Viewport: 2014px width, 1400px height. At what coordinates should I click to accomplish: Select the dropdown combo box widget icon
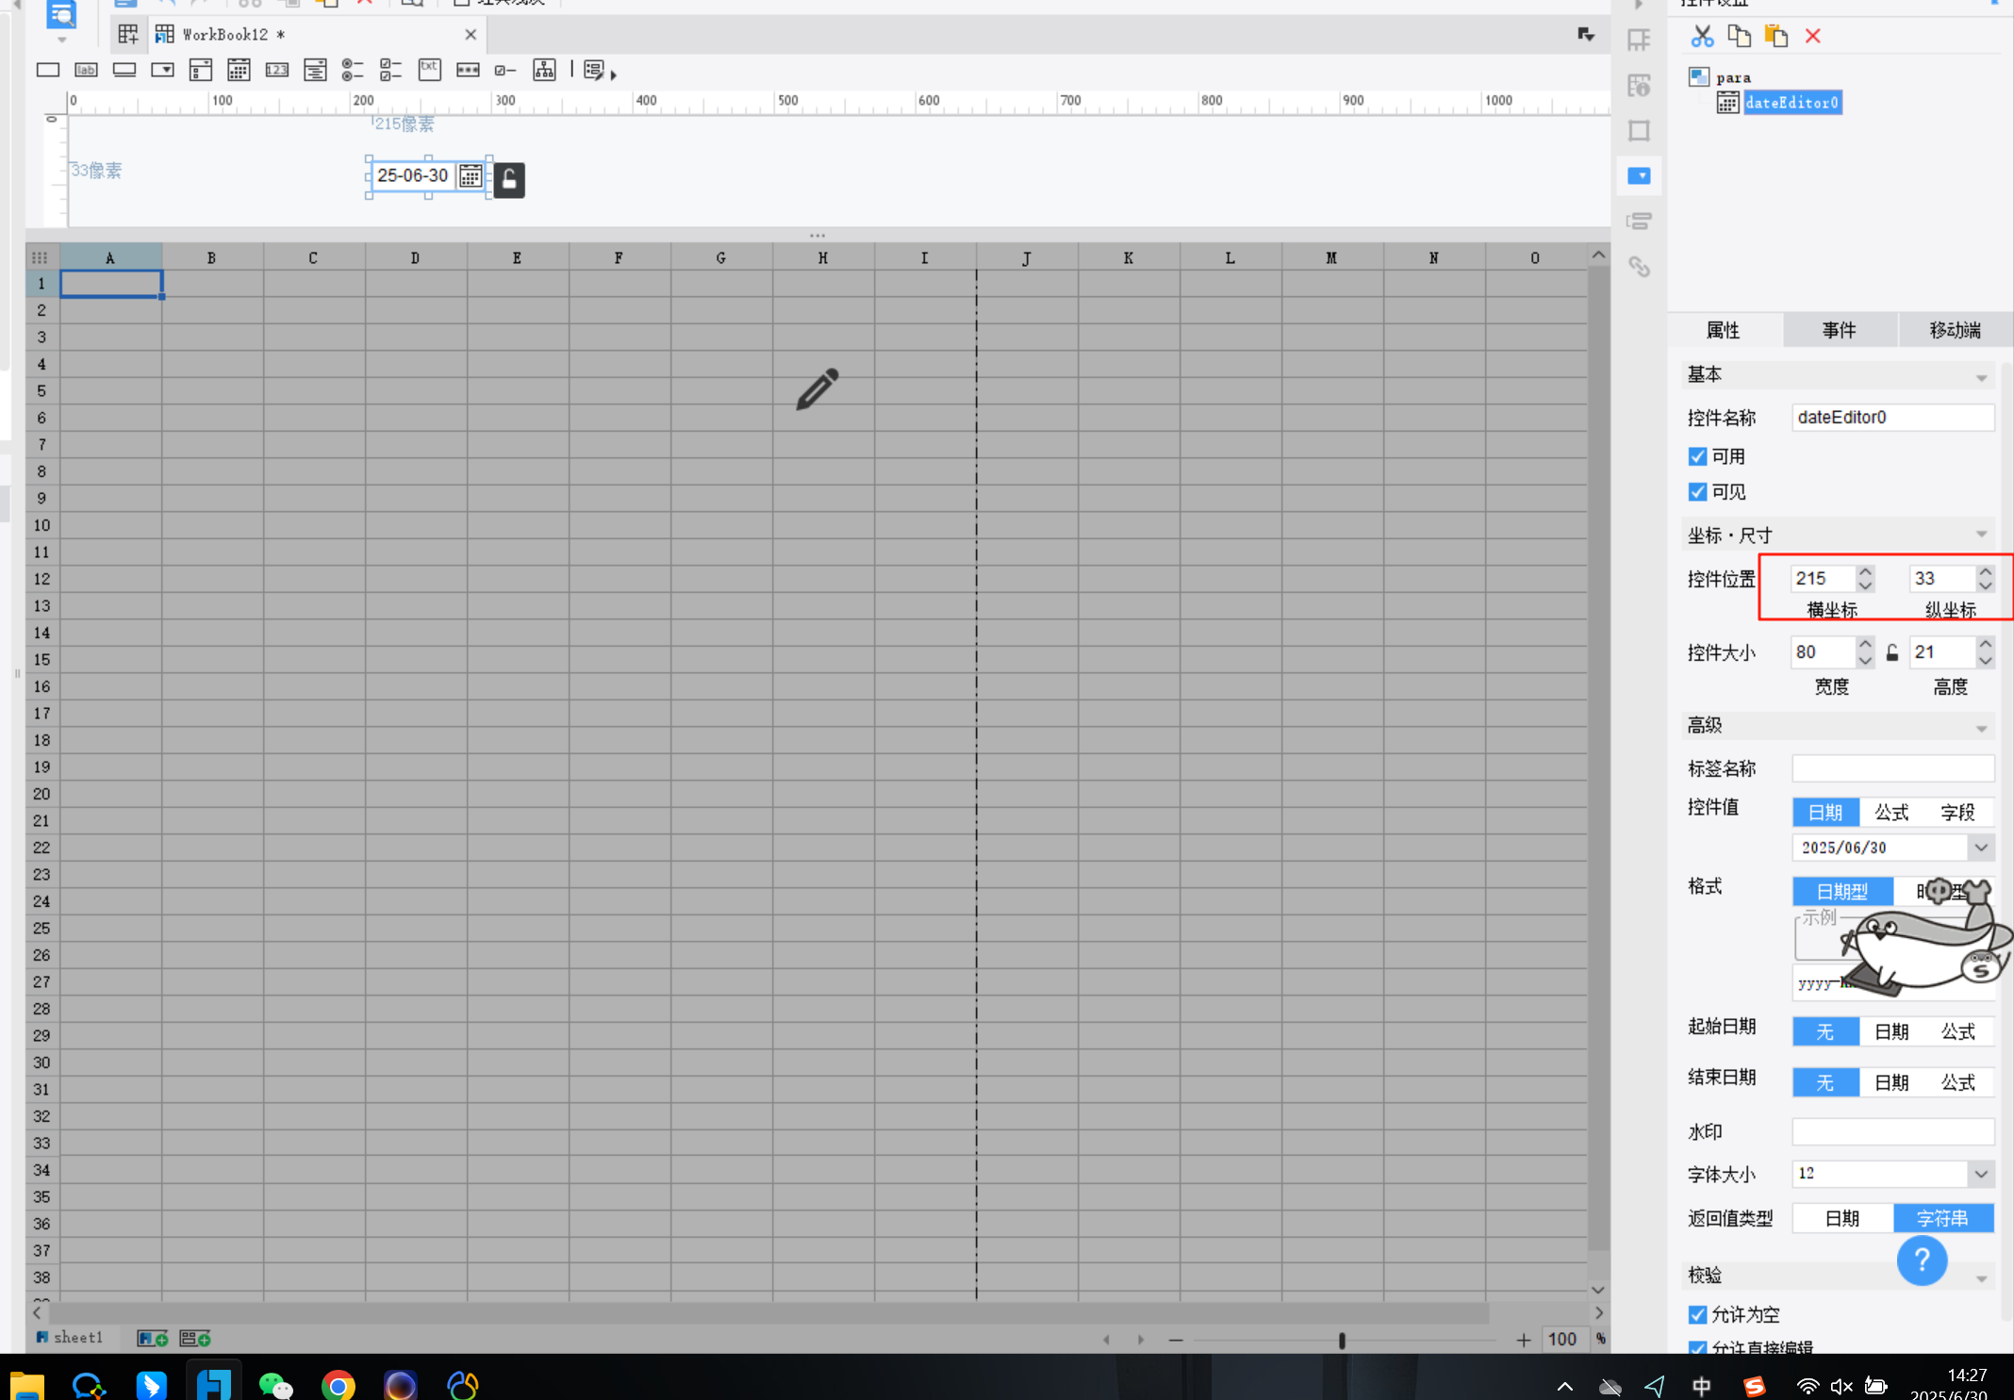point(162,70)
